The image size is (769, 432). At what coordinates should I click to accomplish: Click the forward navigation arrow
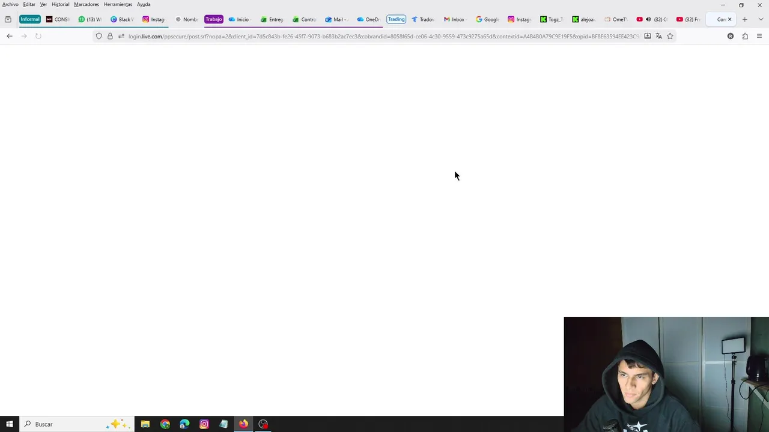24,36
